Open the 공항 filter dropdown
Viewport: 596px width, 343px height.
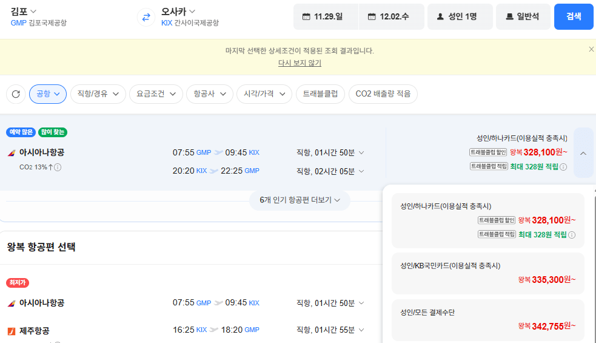click(x=48, y=94)
